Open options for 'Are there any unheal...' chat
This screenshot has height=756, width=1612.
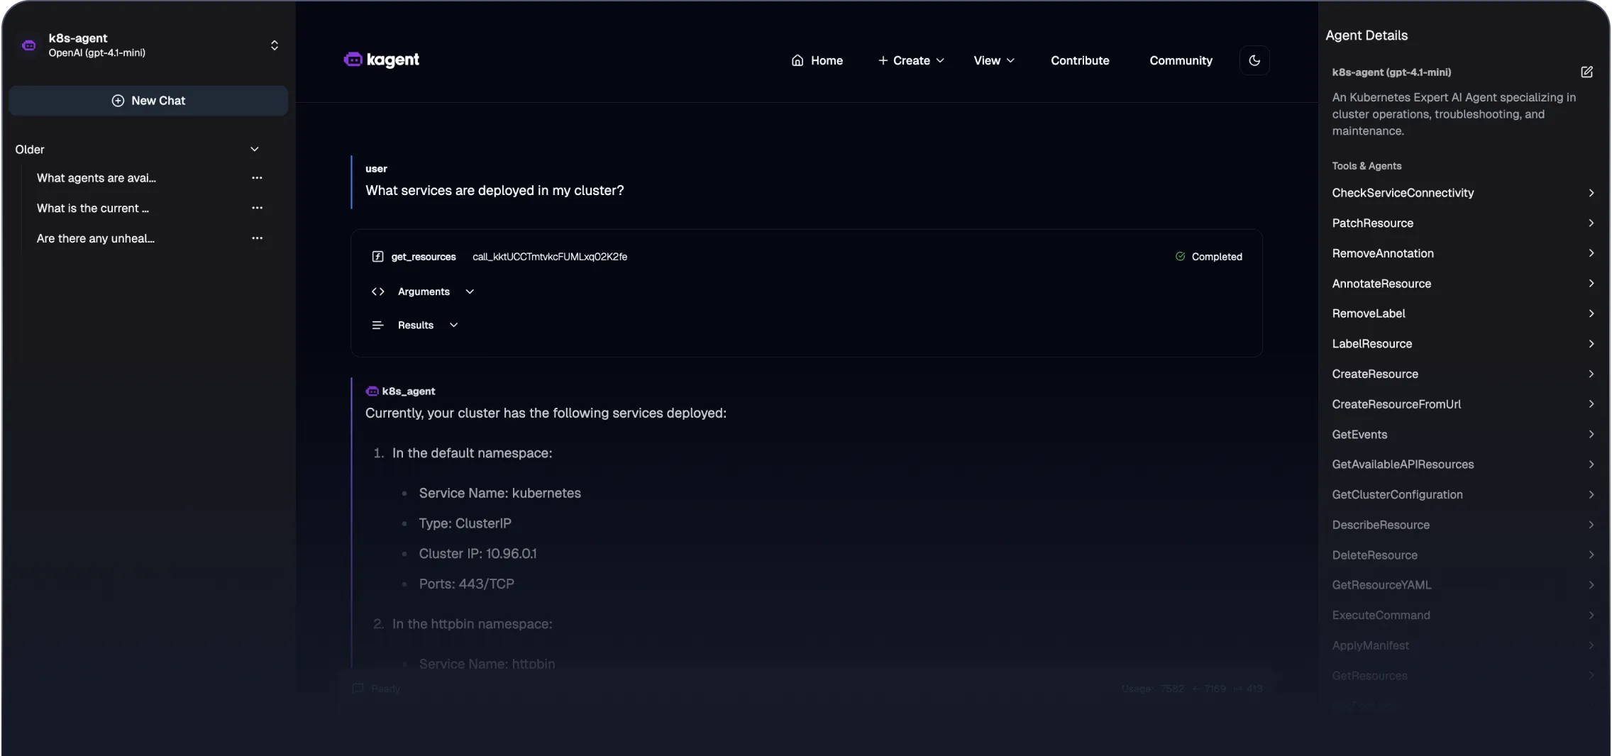[257, 238]
